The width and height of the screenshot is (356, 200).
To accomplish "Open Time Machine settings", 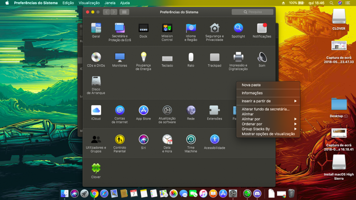I will (x=191, y=144).
